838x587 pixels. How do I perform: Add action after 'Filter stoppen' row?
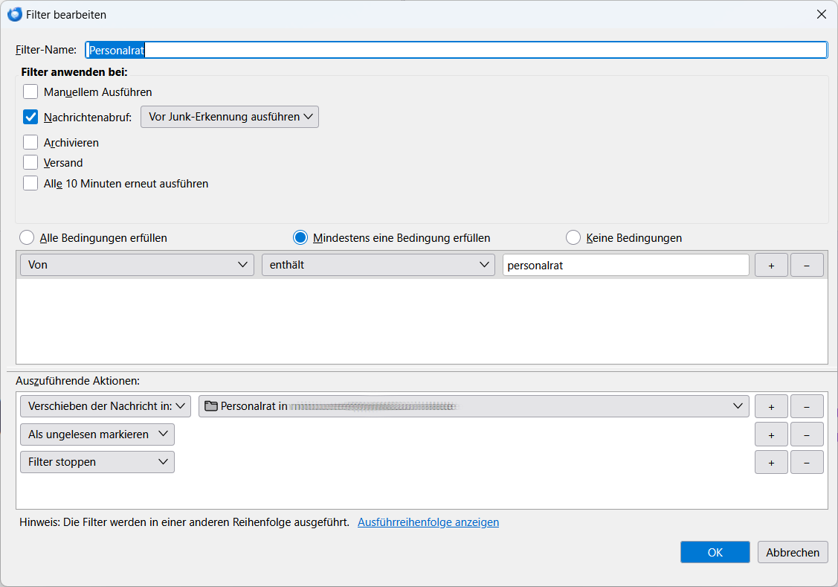pyautogui.click(x=771, y=462)
